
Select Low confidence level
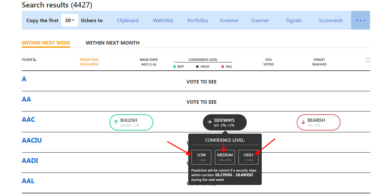coord(201,157)
